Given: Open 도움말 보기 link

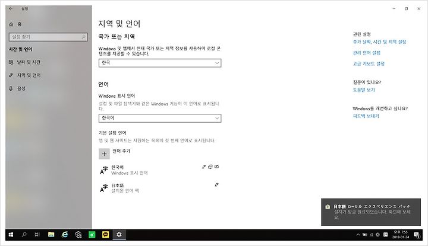Looking at the screenshot, I should point(364,90).
